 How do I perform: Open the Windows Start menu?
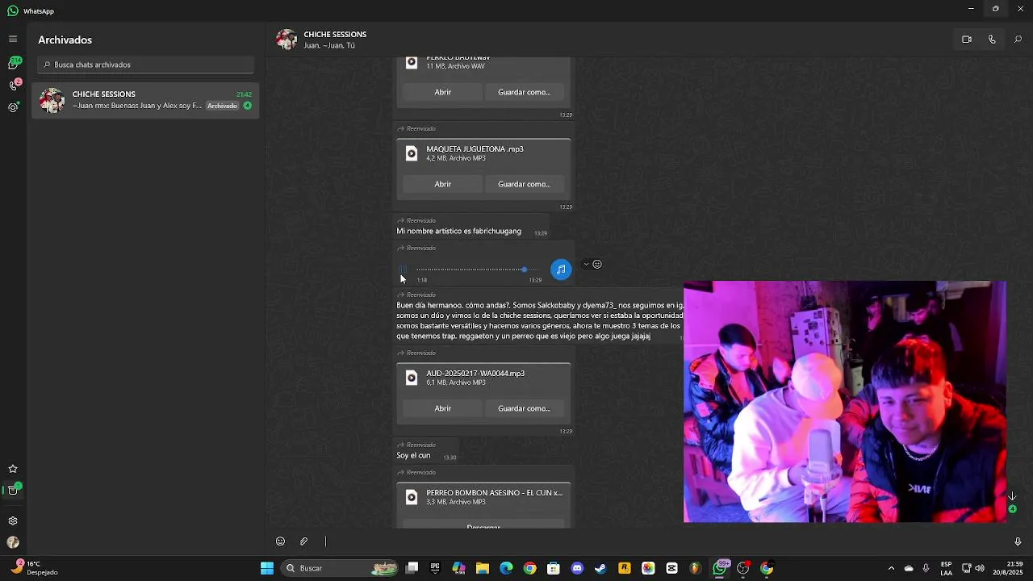click(267, 568)
